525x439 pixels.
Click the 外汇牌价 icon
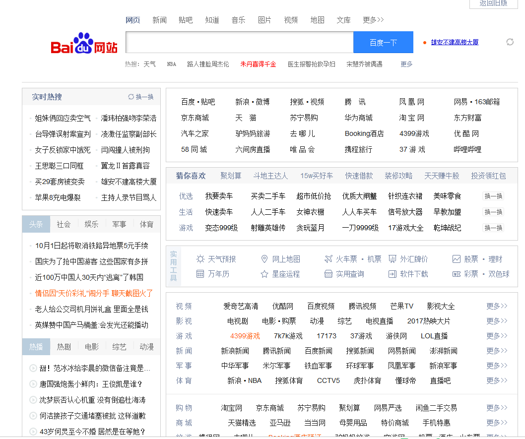pos(393,259)
